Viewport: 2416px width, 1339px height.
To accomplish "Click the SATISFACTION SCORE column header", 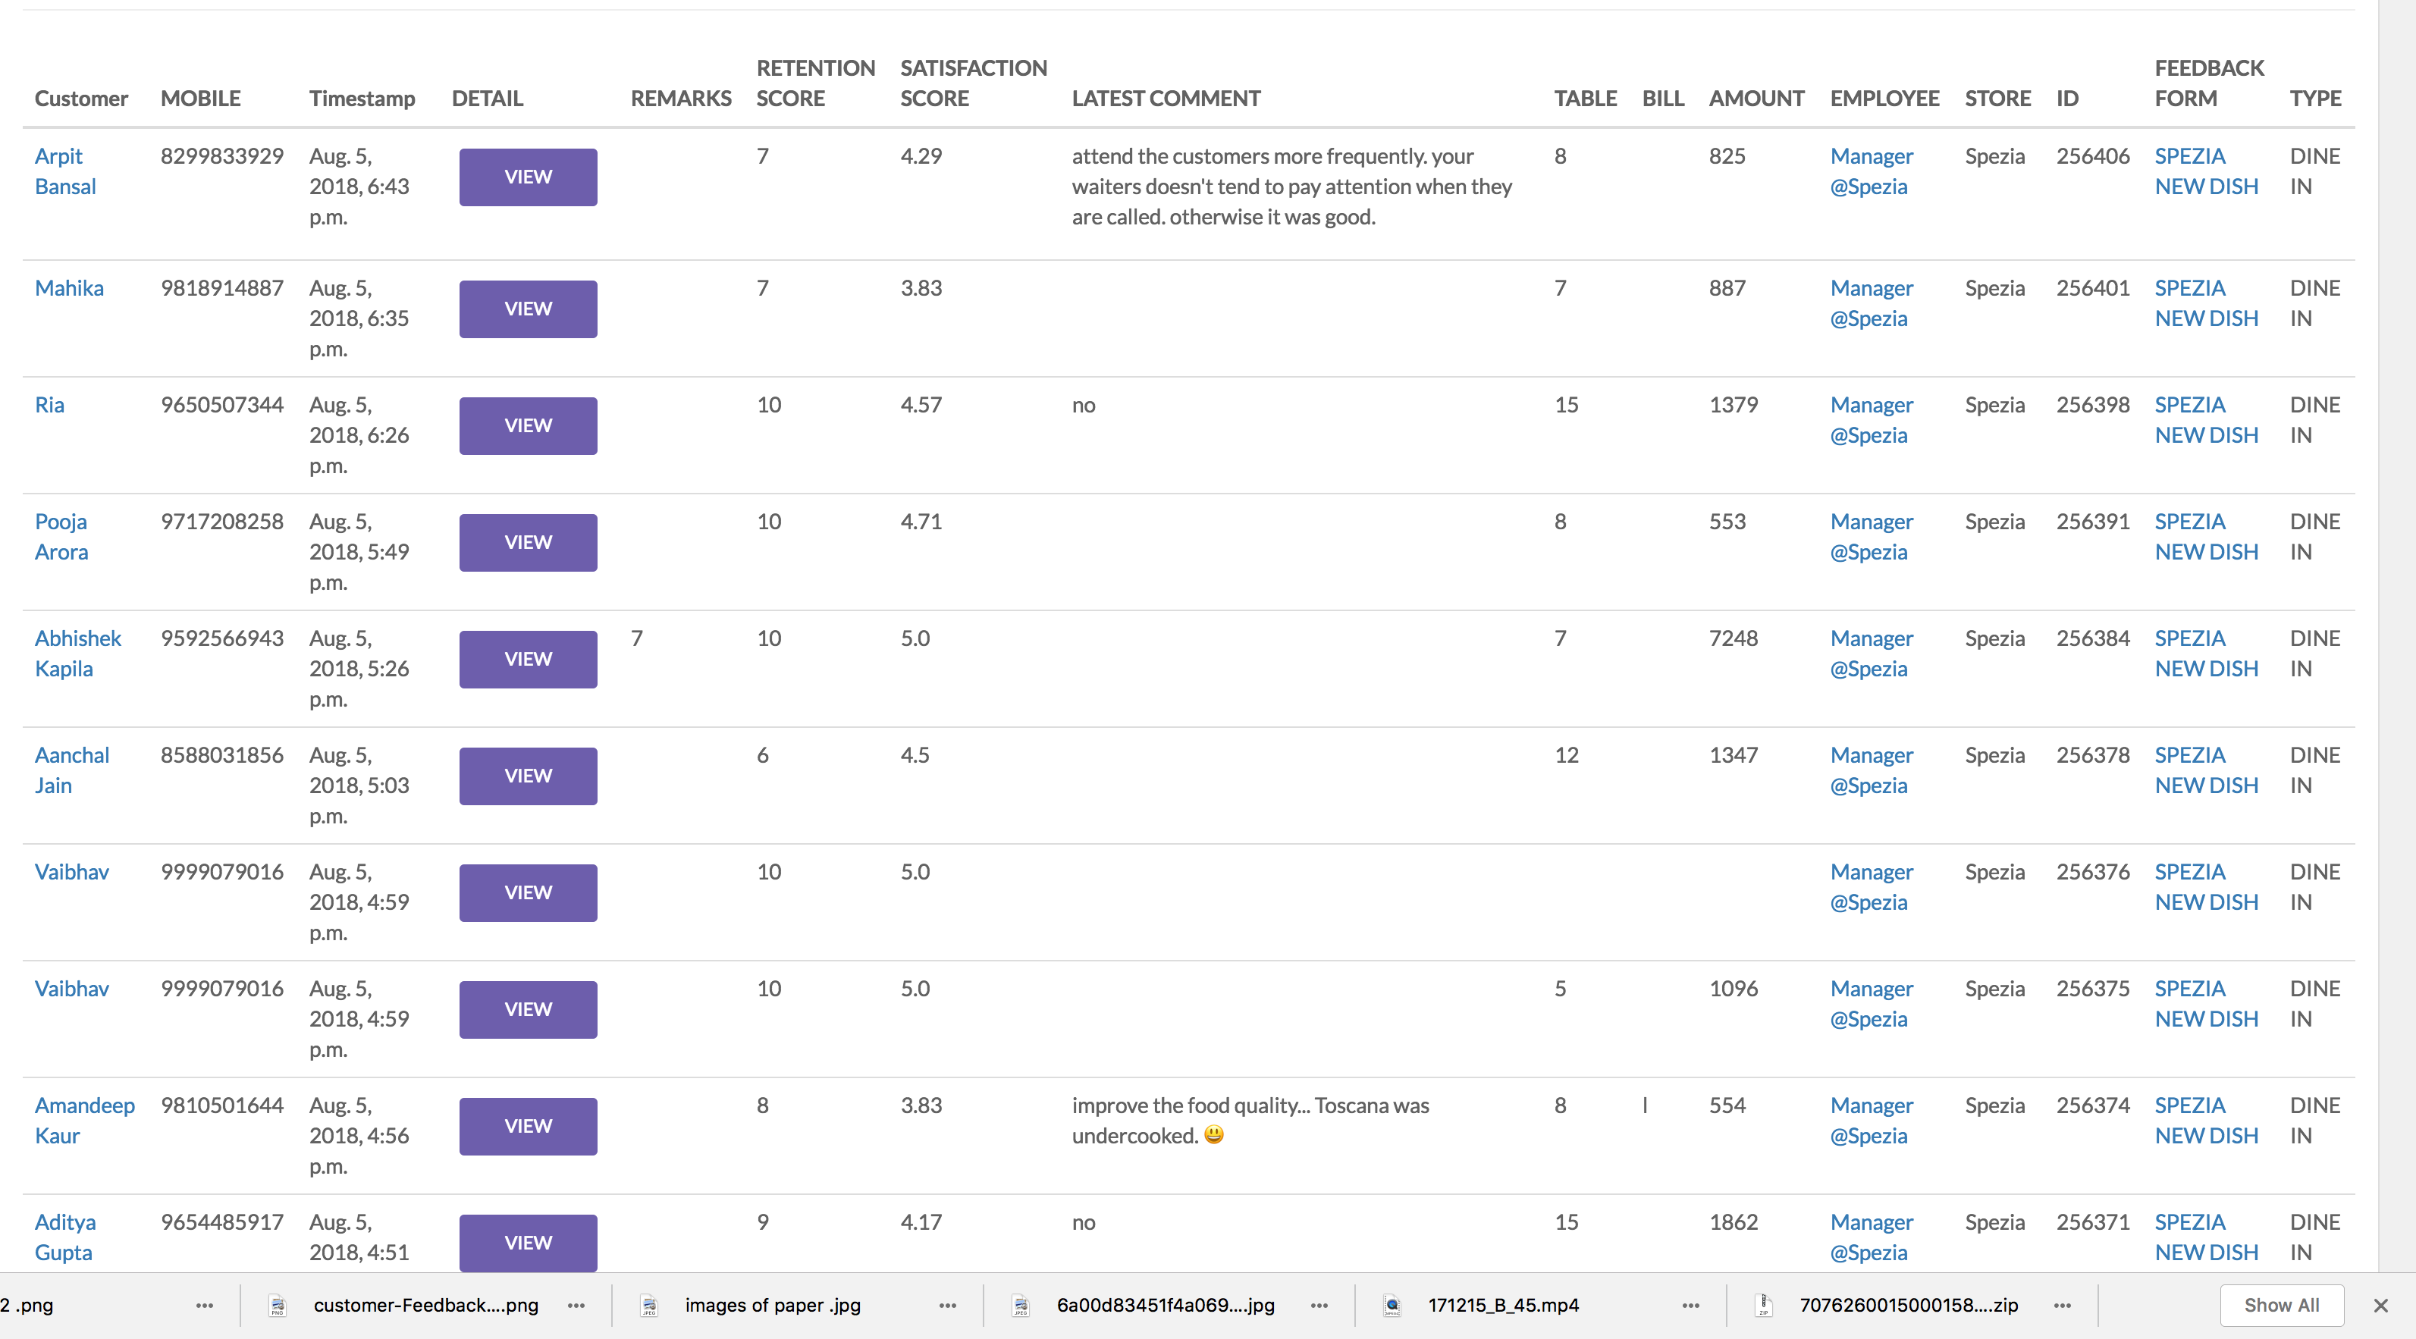I will 973,83.
